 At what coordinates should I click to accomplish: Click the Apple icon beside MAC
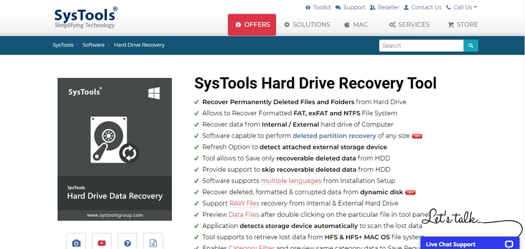pos(347,25)
